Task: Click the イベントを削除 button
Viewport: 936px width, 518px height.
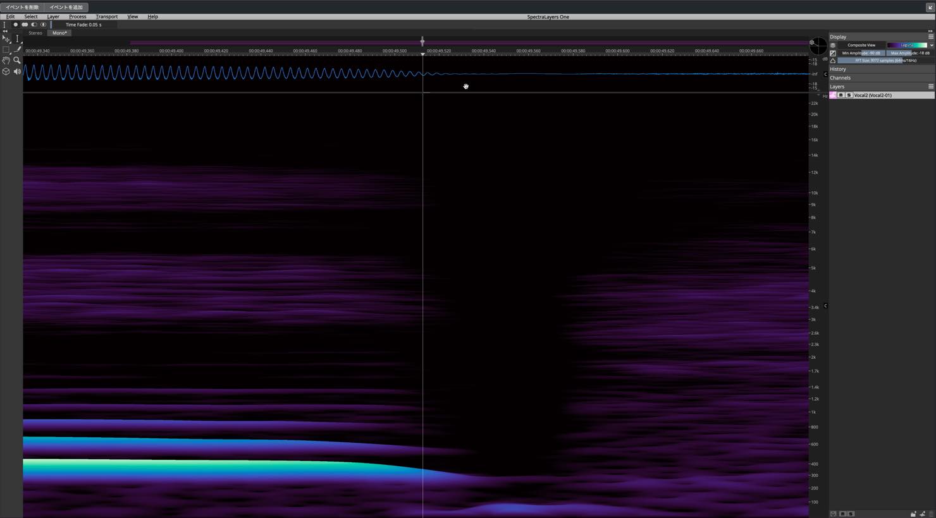Action: click(22, 7)
